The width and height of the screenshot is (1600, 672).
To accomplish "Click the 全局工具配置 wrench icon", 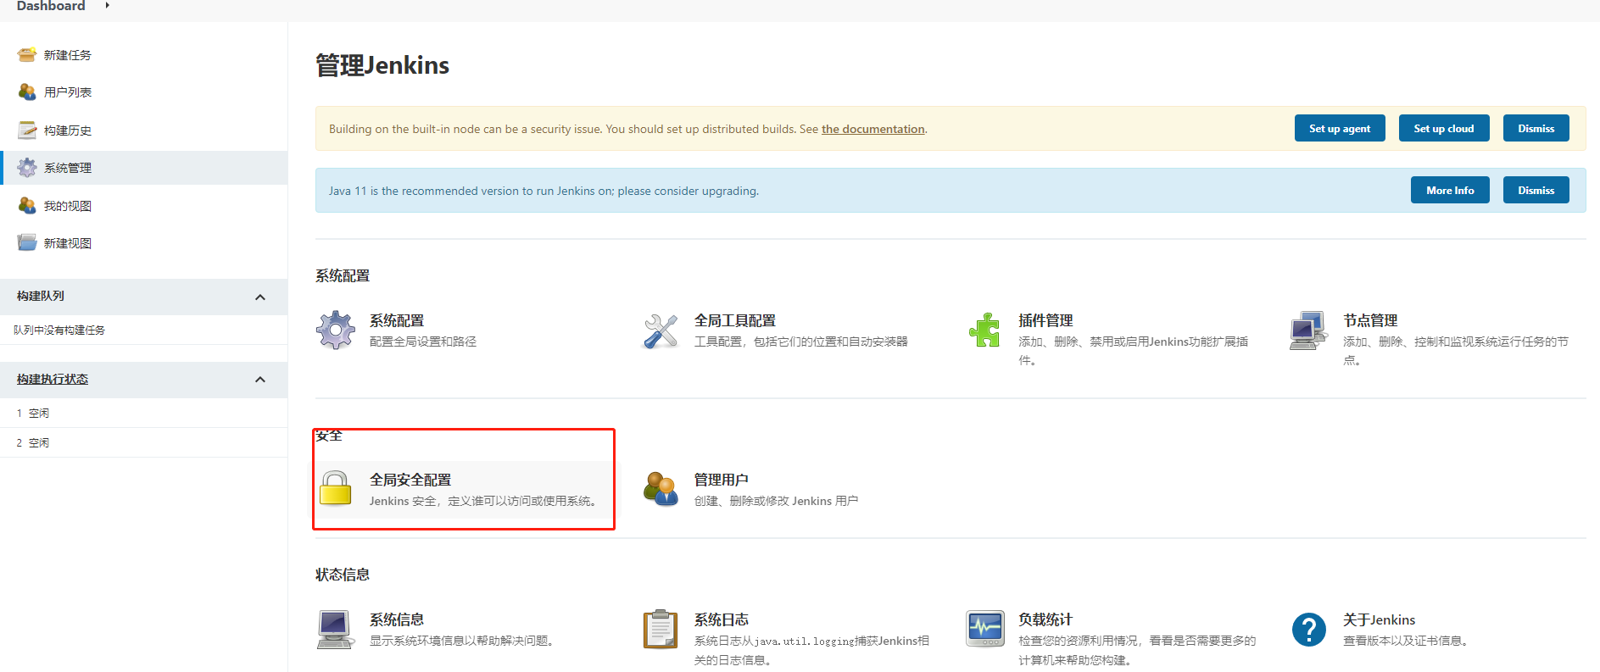I will point(661,330).
